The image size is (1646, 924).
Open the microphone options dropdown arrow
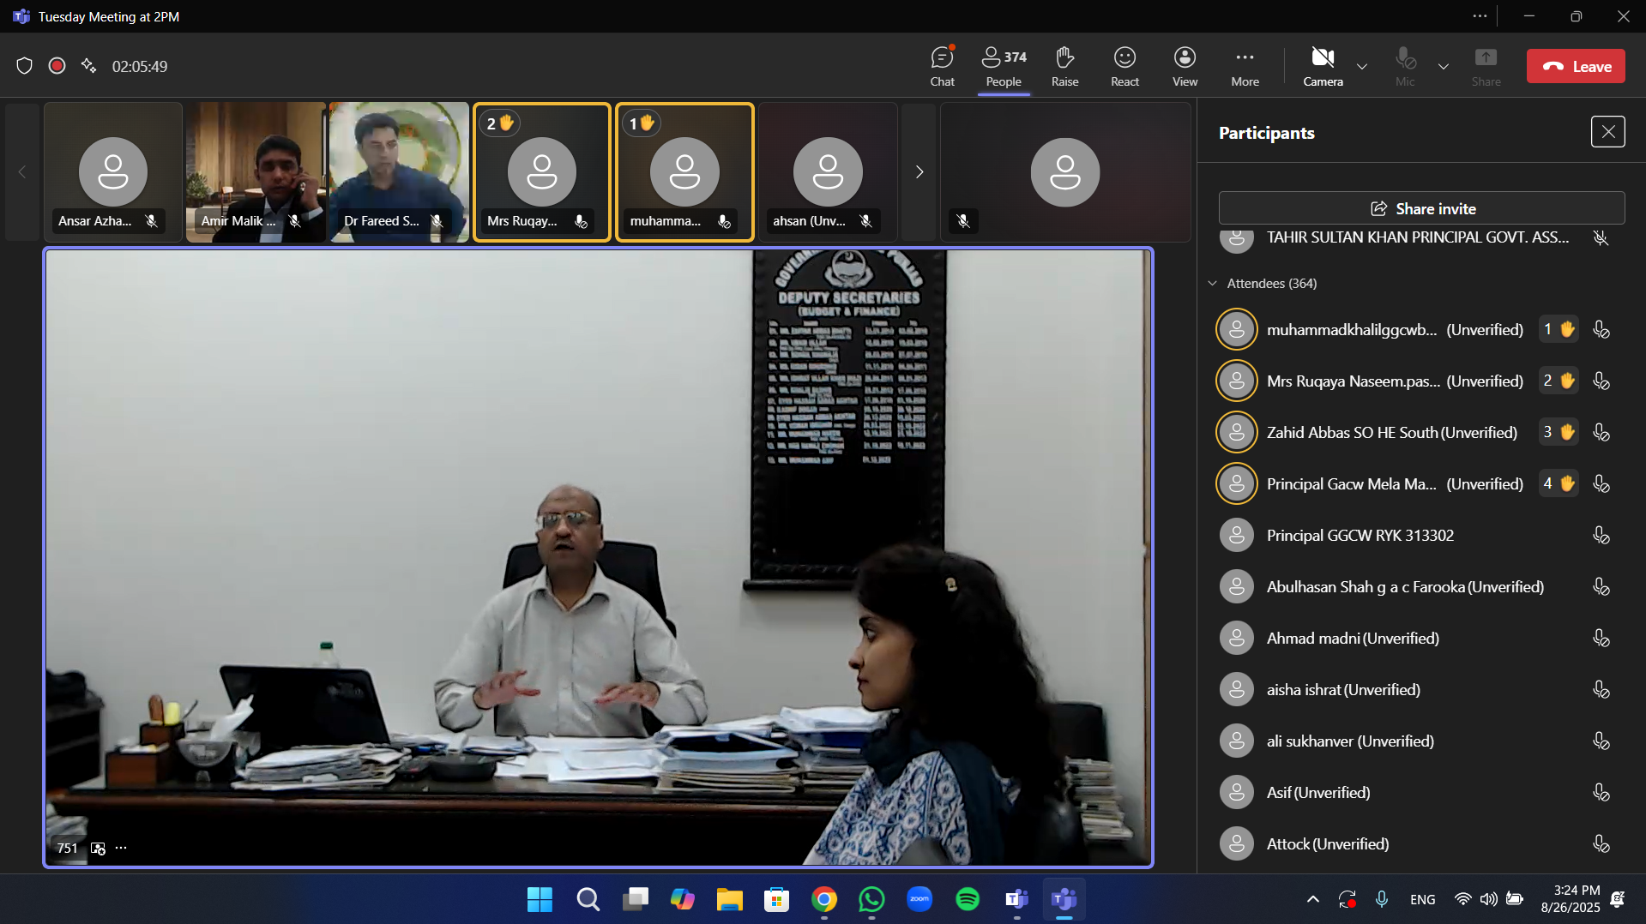tap(1444, 67)
